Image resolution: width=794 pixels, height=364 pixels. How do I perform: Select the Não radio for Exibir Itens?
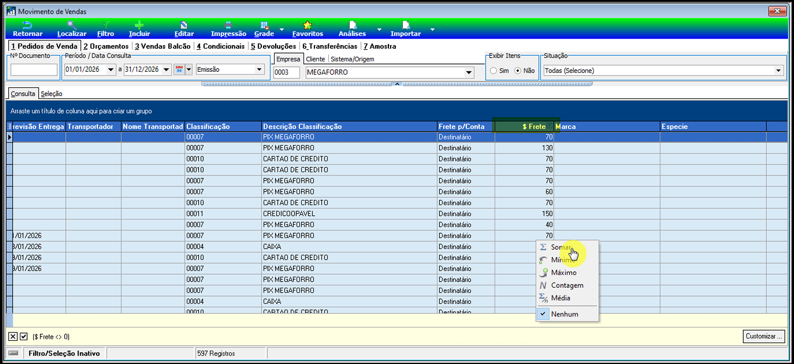[518, 71]
